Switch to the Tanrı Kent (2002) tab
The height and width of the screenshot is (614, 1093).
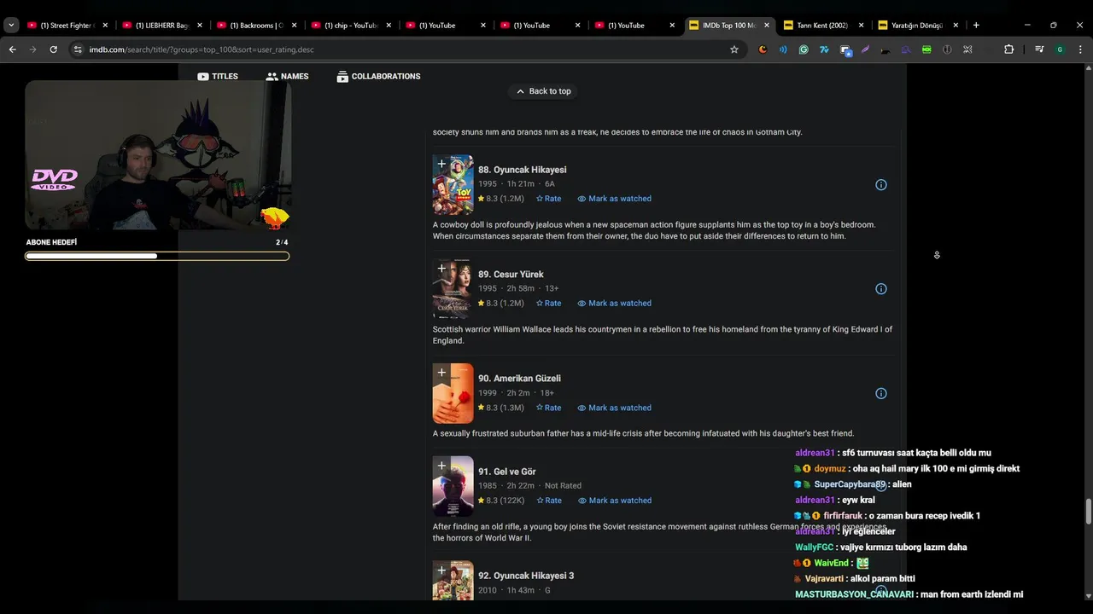click(822, 26)
